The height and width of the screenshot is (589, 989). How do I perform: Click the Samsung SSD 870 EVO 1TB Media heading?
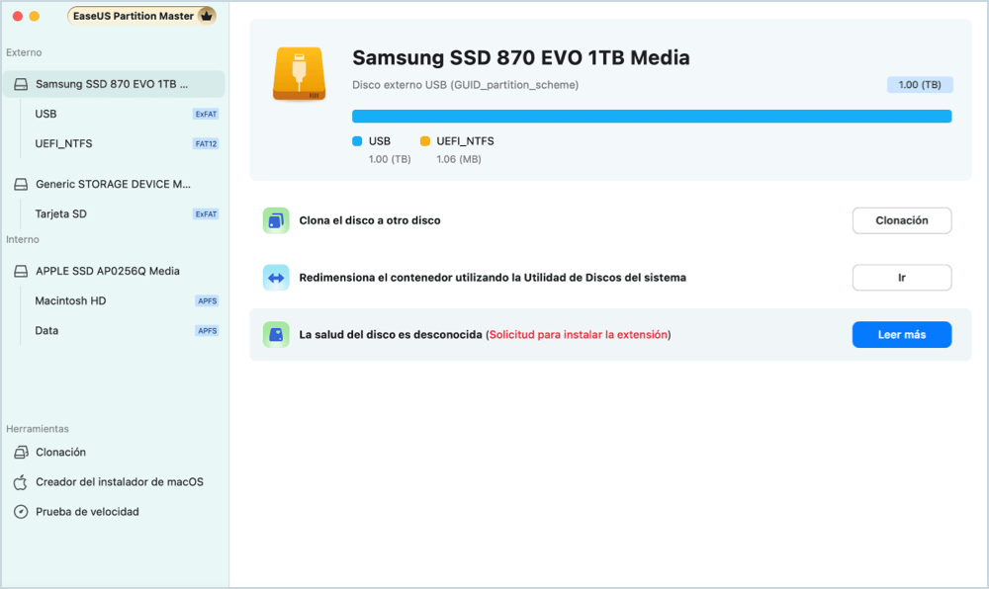[520, 58]
